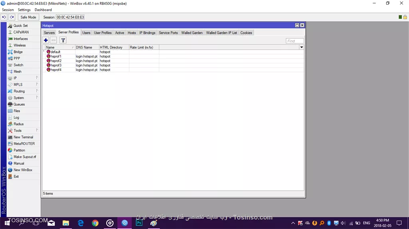The height and width of the screenshot is (229, 409).
Task: Sort by the Name column header
Action: (60, 47)
